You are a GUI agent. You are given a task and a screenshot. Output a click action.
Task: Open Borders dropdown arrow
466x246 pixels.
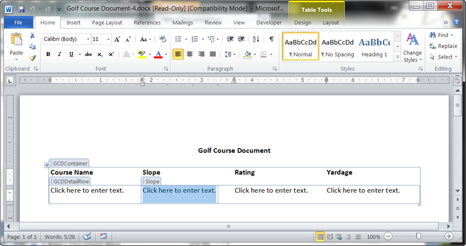click(x=271, y=55)
